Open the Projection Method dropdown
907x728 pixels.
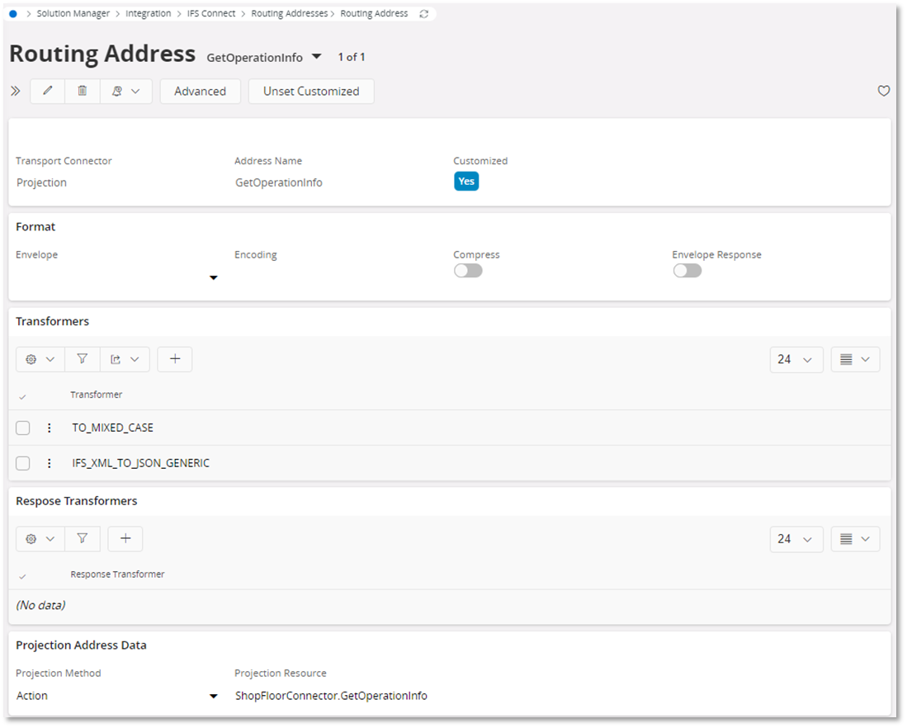[213, 695]
